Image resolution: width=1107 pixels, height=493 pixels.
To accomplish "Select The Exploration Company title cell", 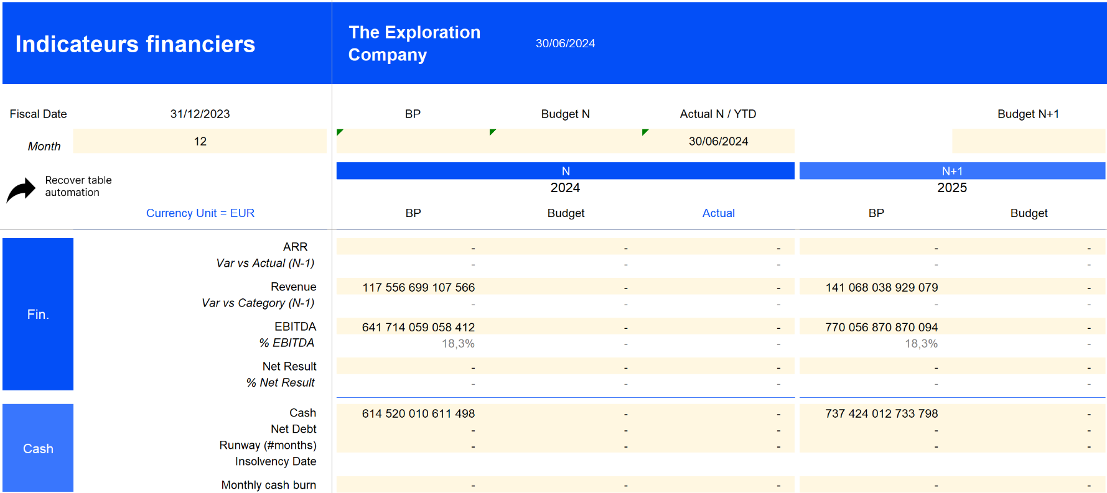I will pyautogui.click(x=414, y=44).
